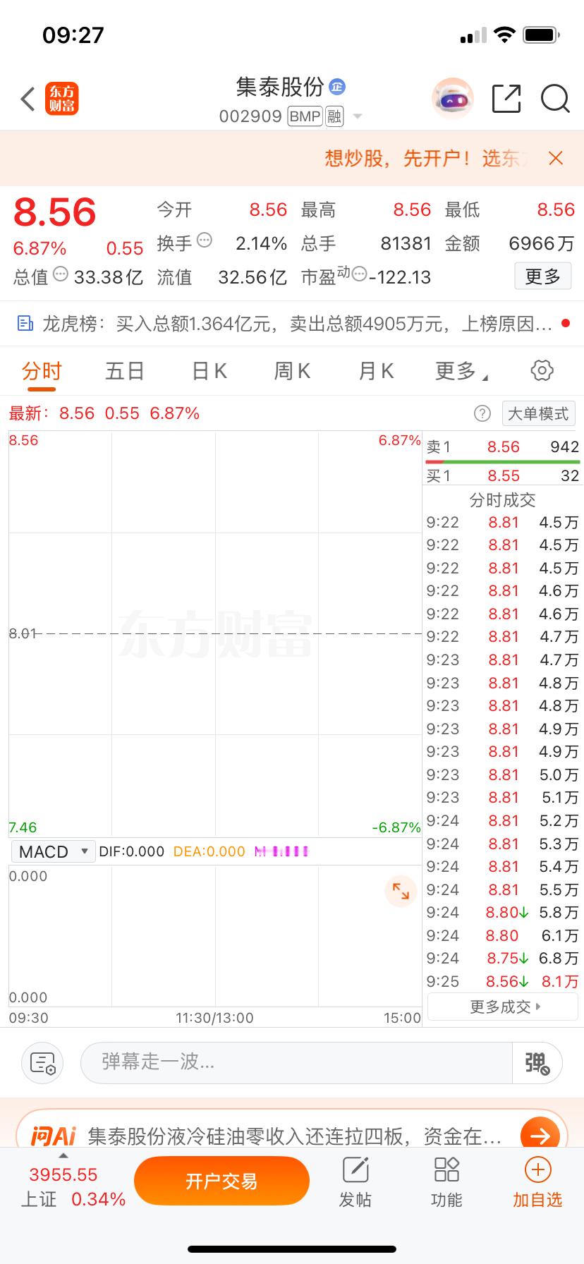Screen dimensions: 584x1264
Task: Tap the 分时成交 header
Action: click(502, 500)
